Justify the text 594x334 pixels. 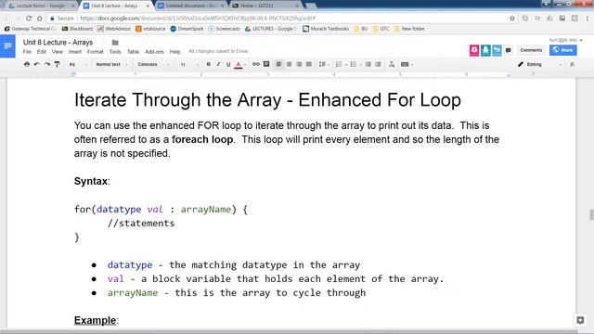309,64
